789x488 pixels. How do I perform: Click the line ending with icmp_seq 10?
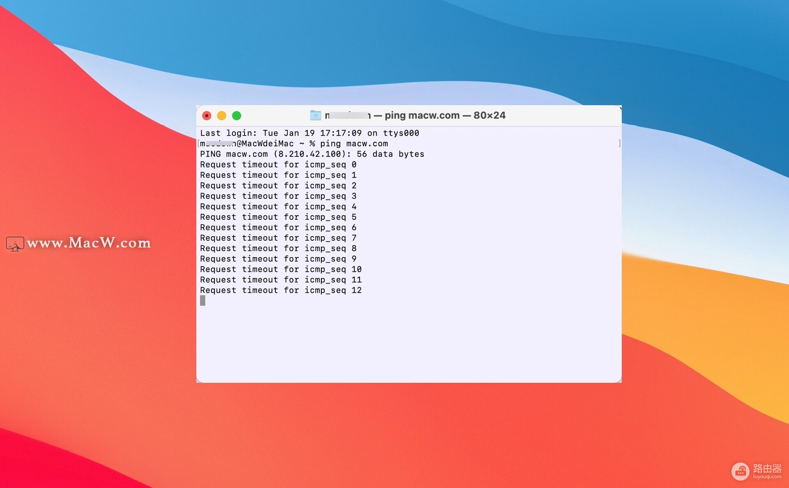pos(281,269)
